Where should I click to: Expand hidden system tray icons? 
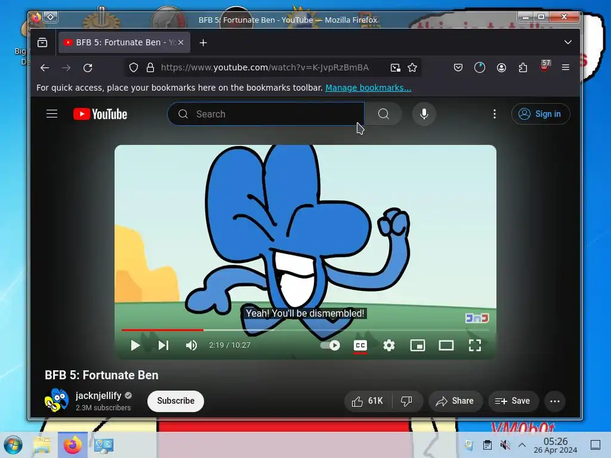522,445
